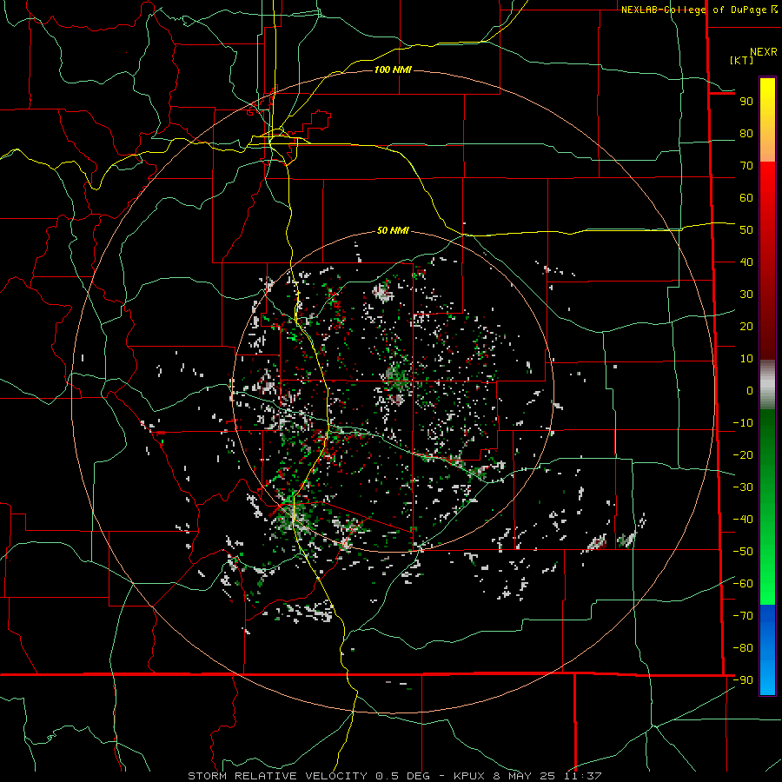Click the -70 scale tick label

[743, 616]
